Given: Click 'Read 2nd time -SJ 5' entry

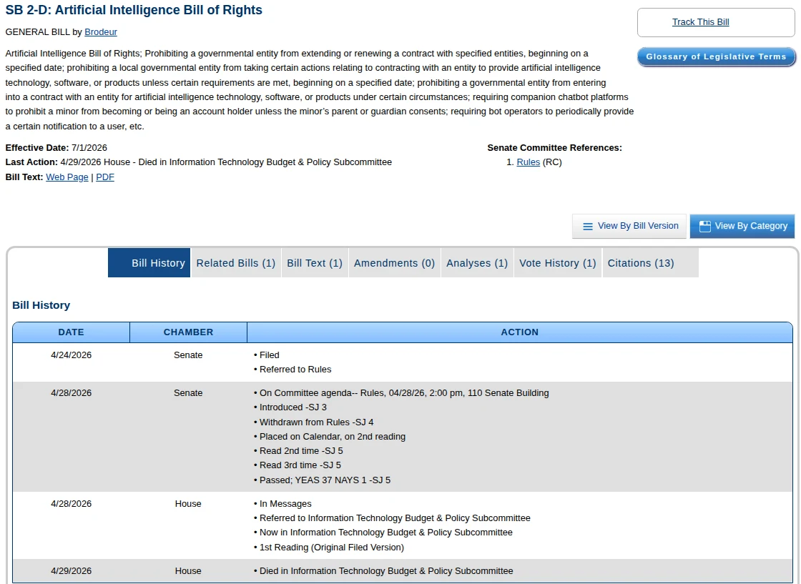Looking at the screenshot, I should (x=301, y=451).
